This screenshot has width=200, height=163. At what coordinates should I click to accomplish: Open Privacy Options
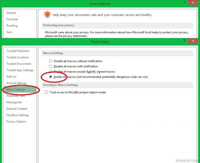[16, 122]
